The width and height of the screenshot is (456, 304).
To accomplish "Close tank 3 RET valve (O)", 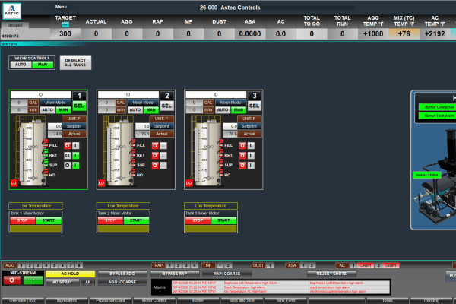I will click(x=242, y=156).
